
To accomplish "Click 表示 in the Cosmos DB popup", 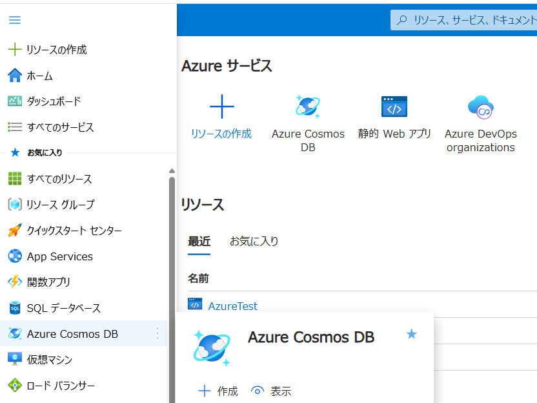I will (271, 391).
